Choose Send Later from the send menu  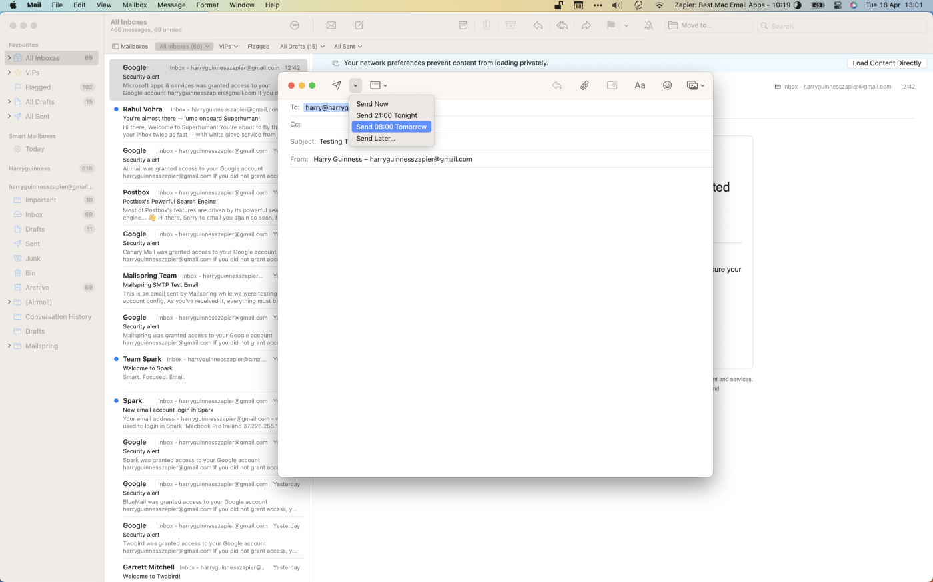point(375,138)
